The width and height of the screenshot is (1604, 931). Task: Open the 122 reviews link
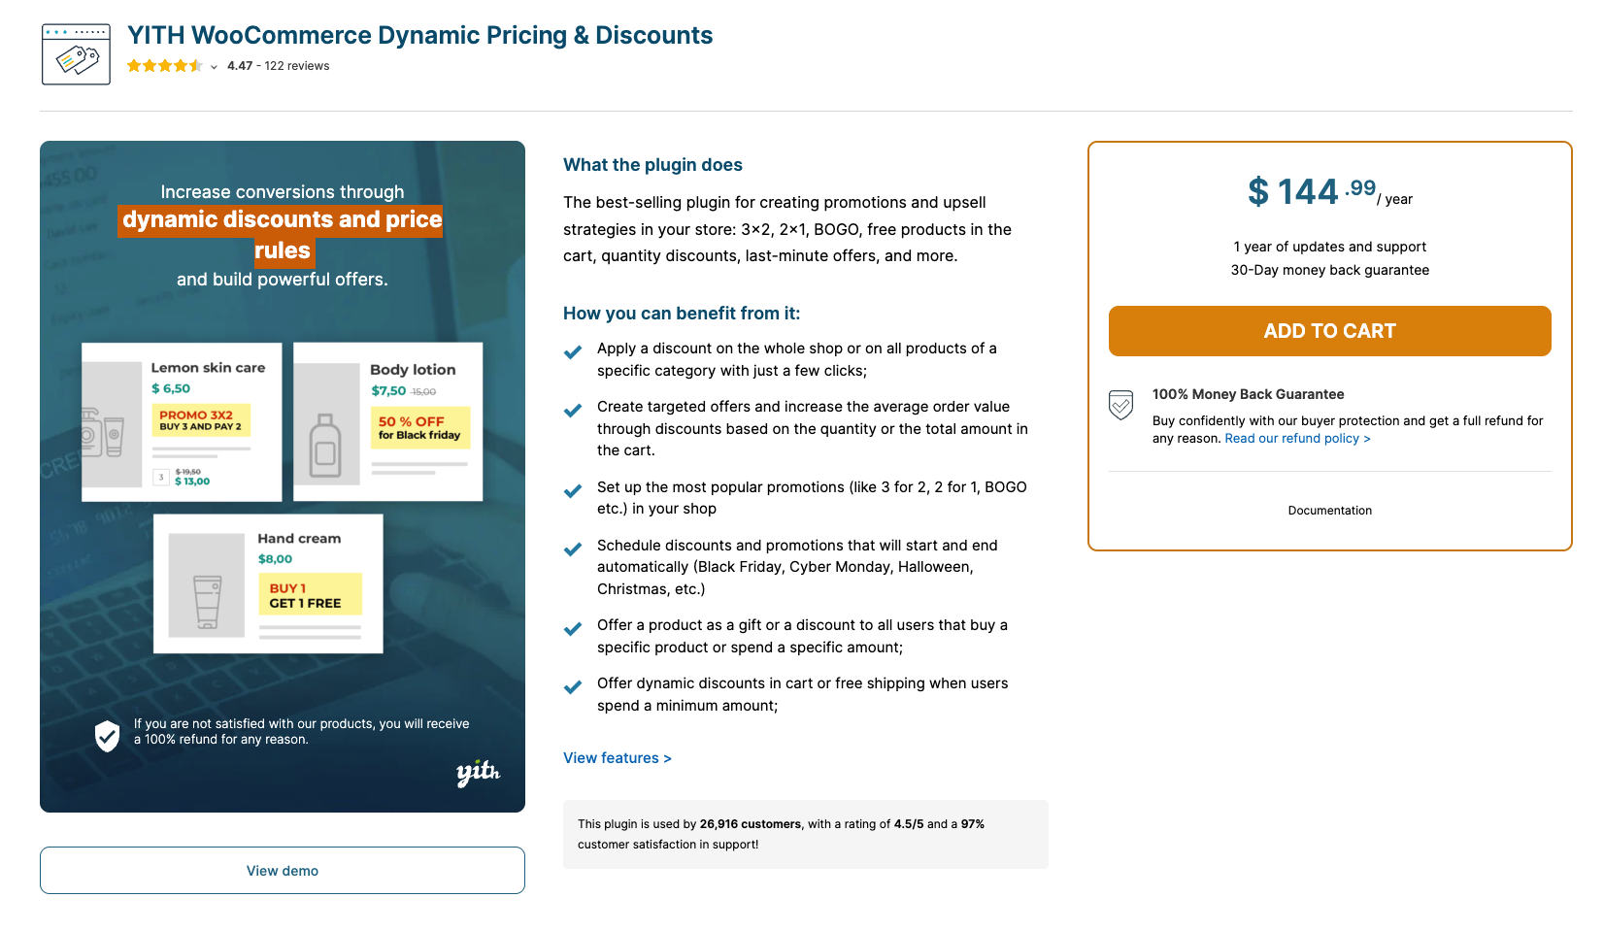(x=295, y=66)
